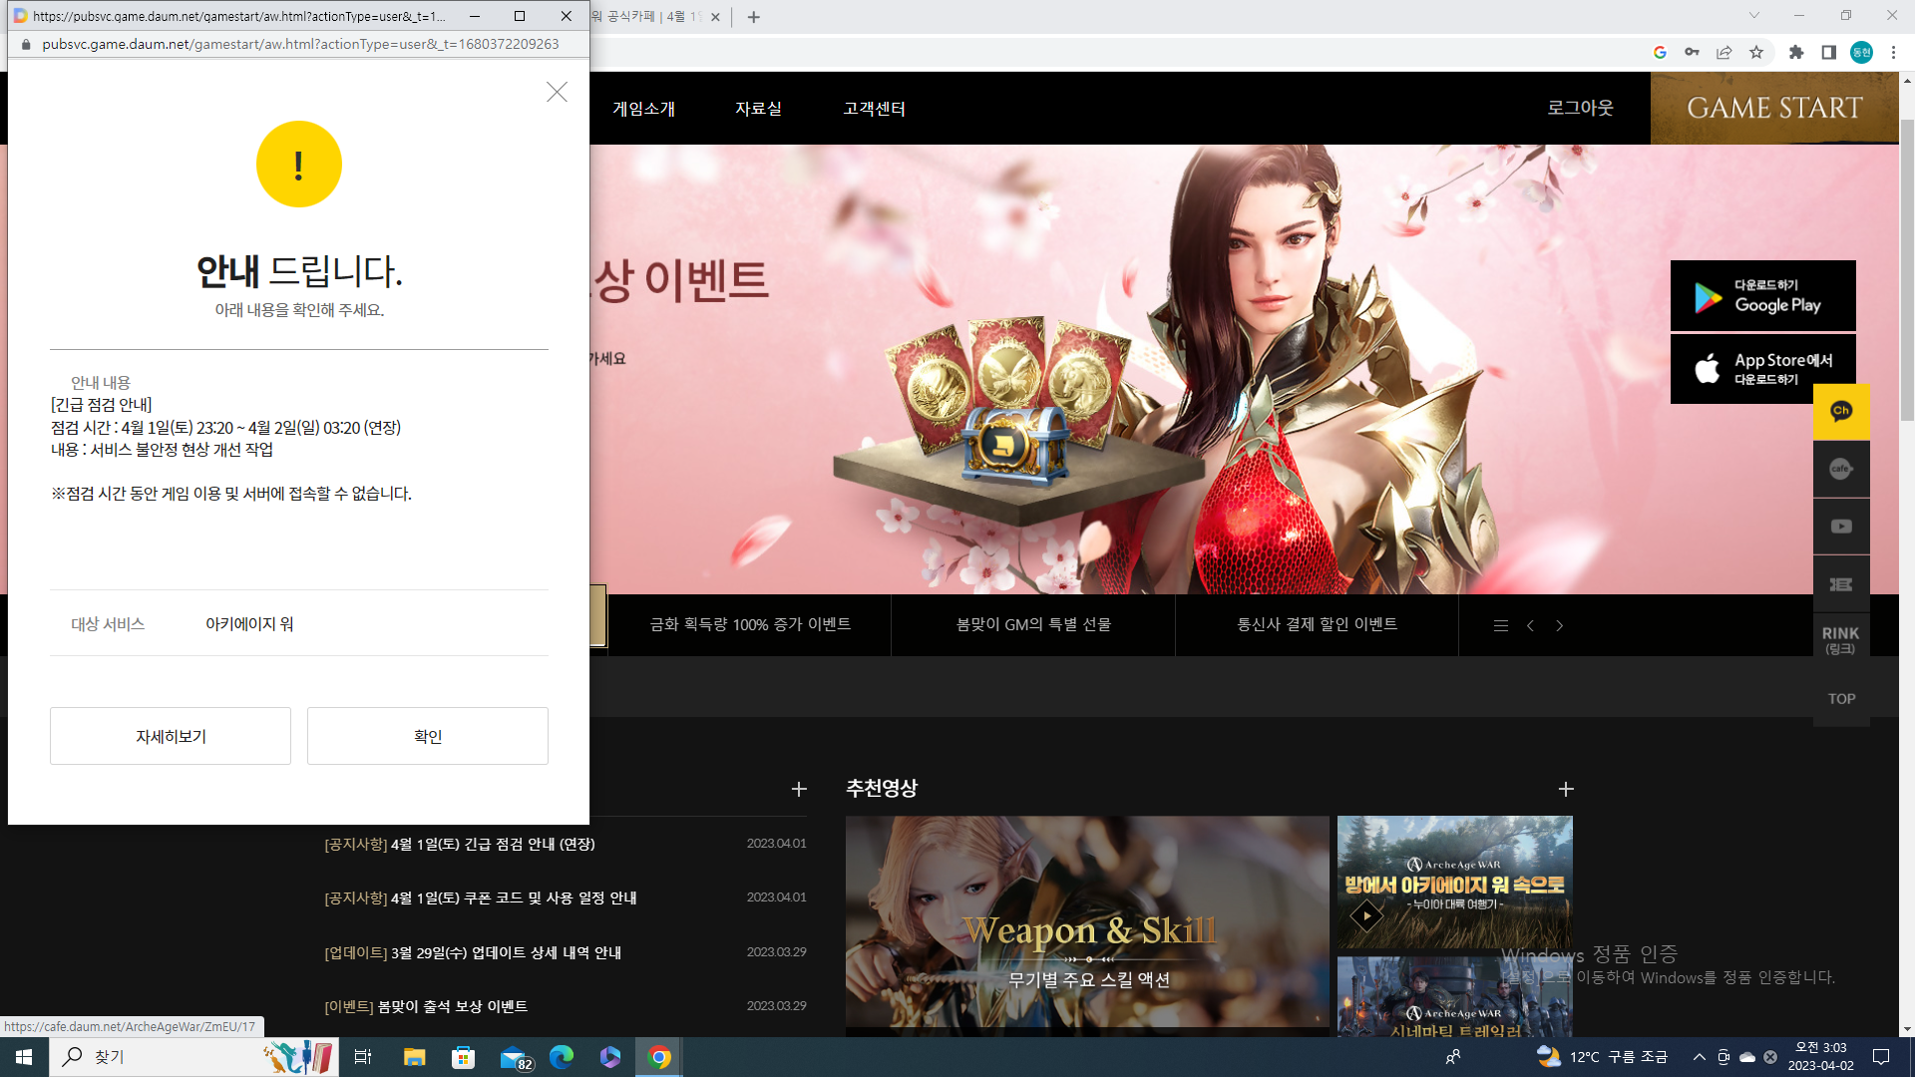
Task: Play the Weapon & Skill video thumbnail
Action: tap(1087, 921)
